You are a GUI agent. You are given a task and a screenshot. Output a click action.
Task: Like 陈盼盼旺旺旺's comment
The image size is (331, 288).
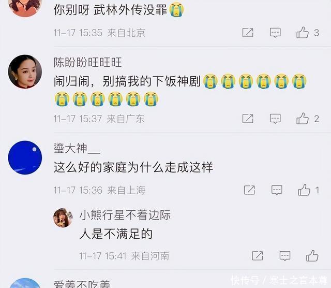pos(303,118)
